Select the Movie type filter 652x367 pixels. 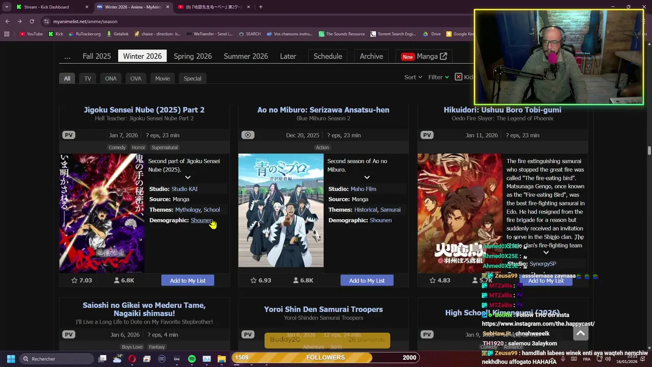pyautogui.click(x=162, y=78)
